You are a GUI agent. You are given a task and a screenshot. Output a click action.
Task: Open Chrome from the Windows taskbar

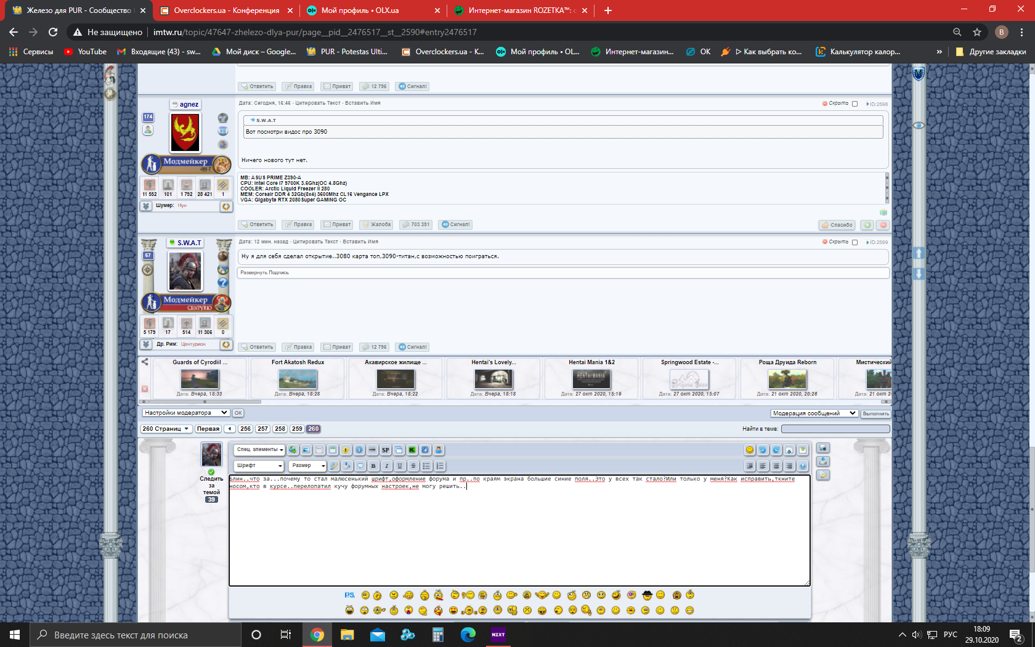317,635
